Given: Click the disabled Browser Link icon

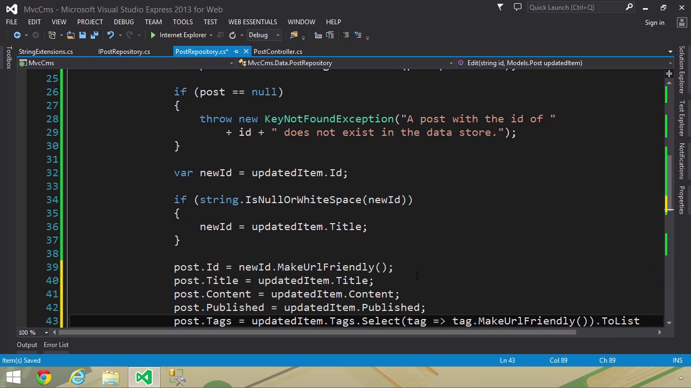Looking at the screenshot, I should click(x=220, y=35).
